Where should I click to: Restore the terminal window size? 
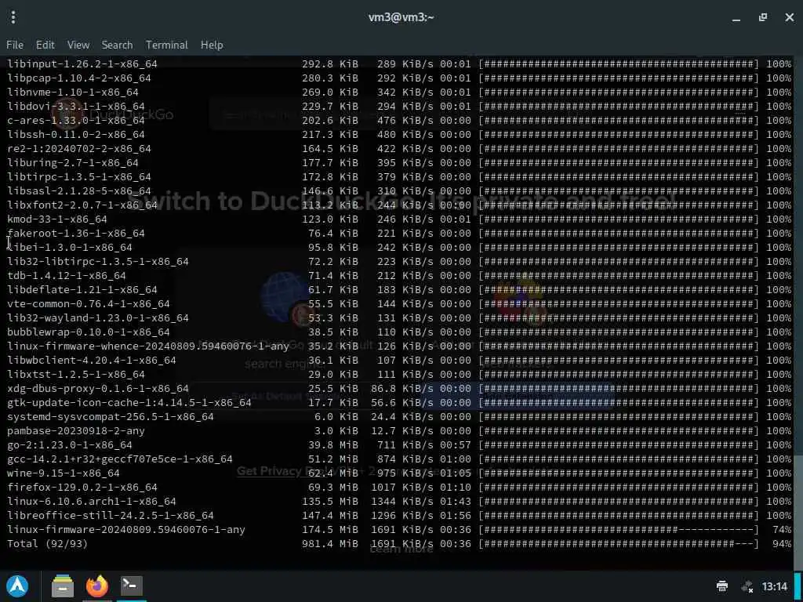(x=763, y=17)
